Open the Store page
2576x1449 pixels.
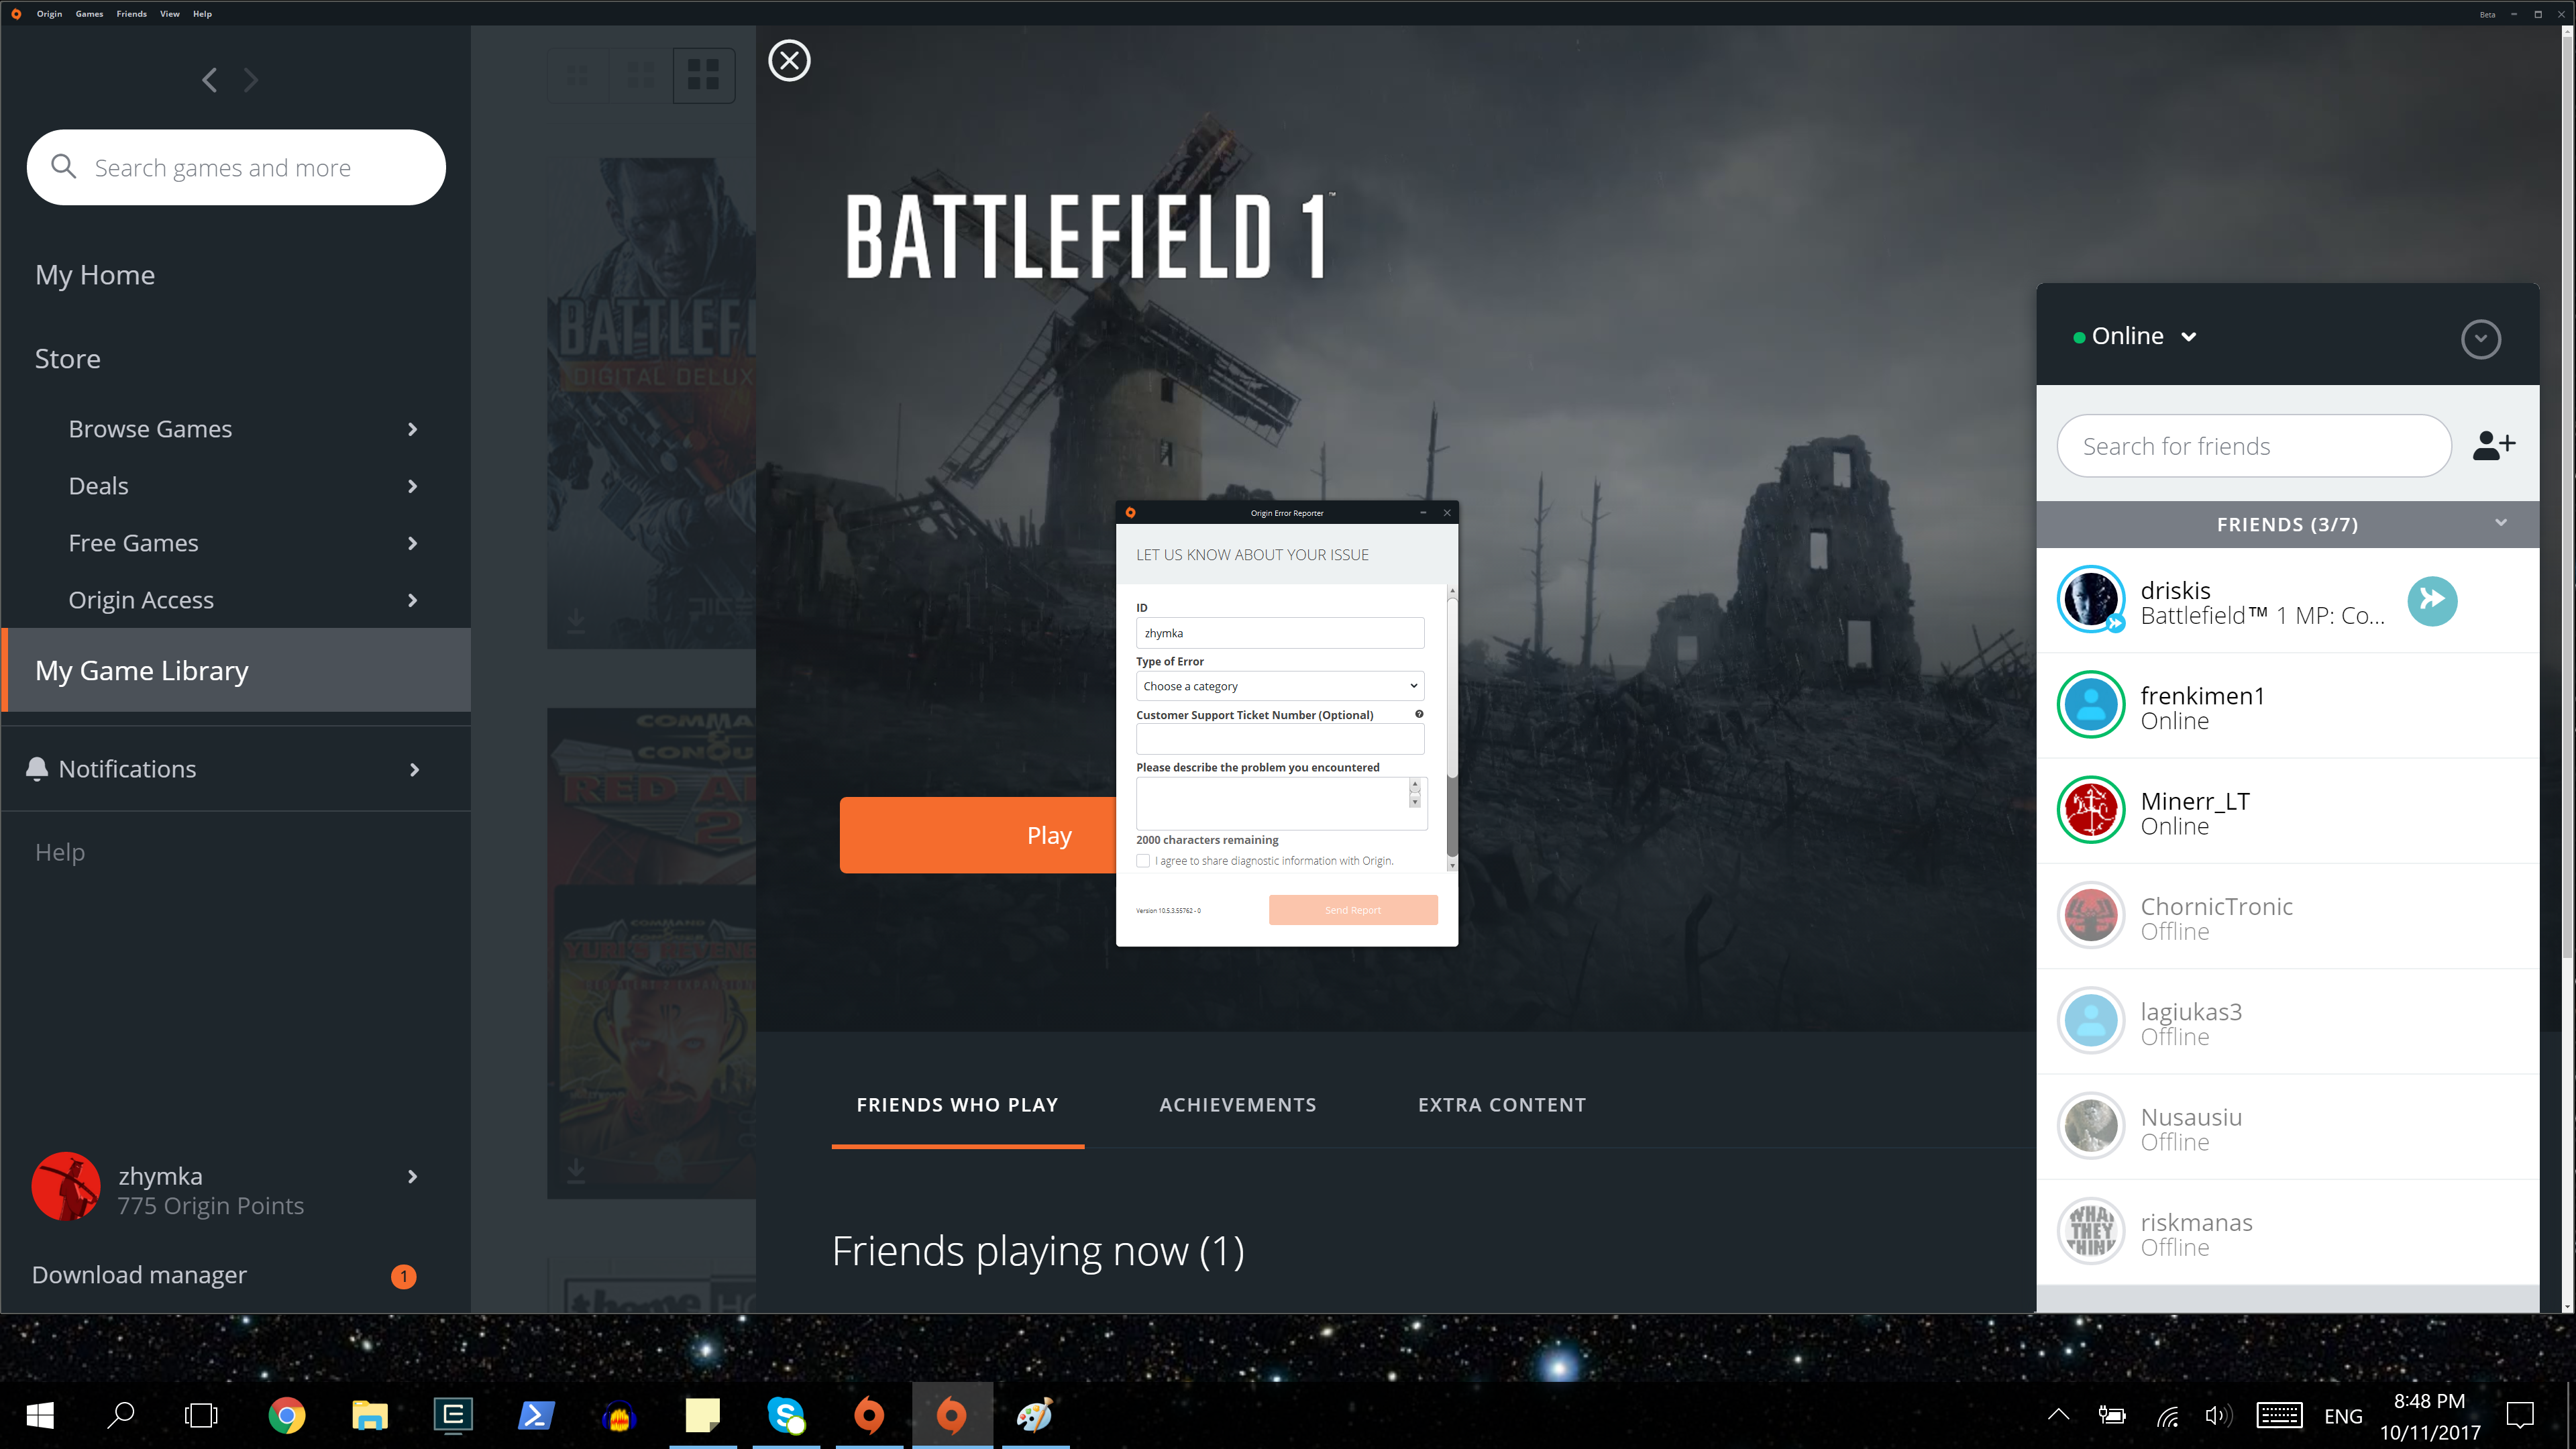click(67, 358)
